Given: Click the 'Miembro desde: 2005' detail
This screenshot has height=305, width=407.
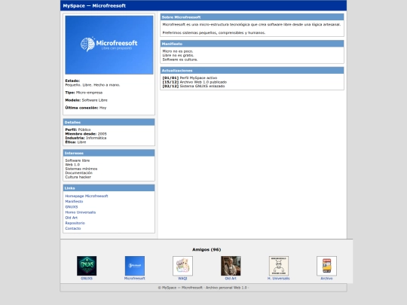Looking at the screenshot, I should [x=86, y=134].
